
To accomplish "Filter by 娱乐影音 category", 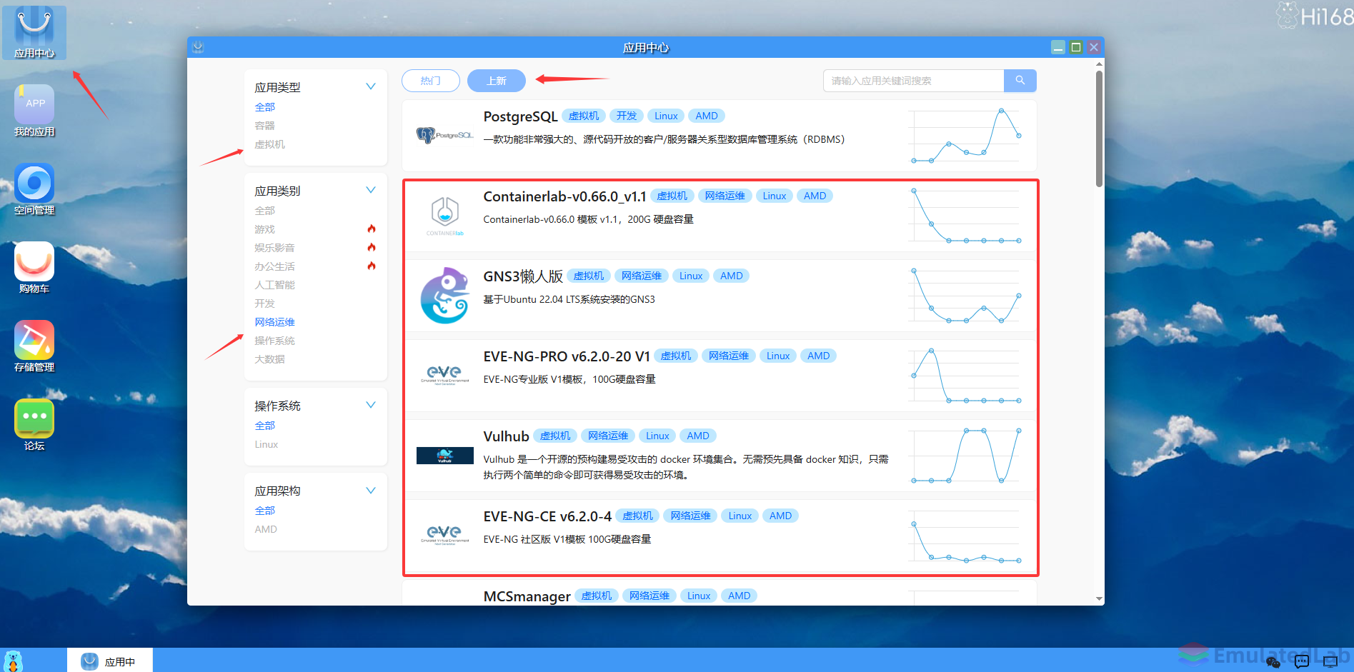I will coord(275,248).
